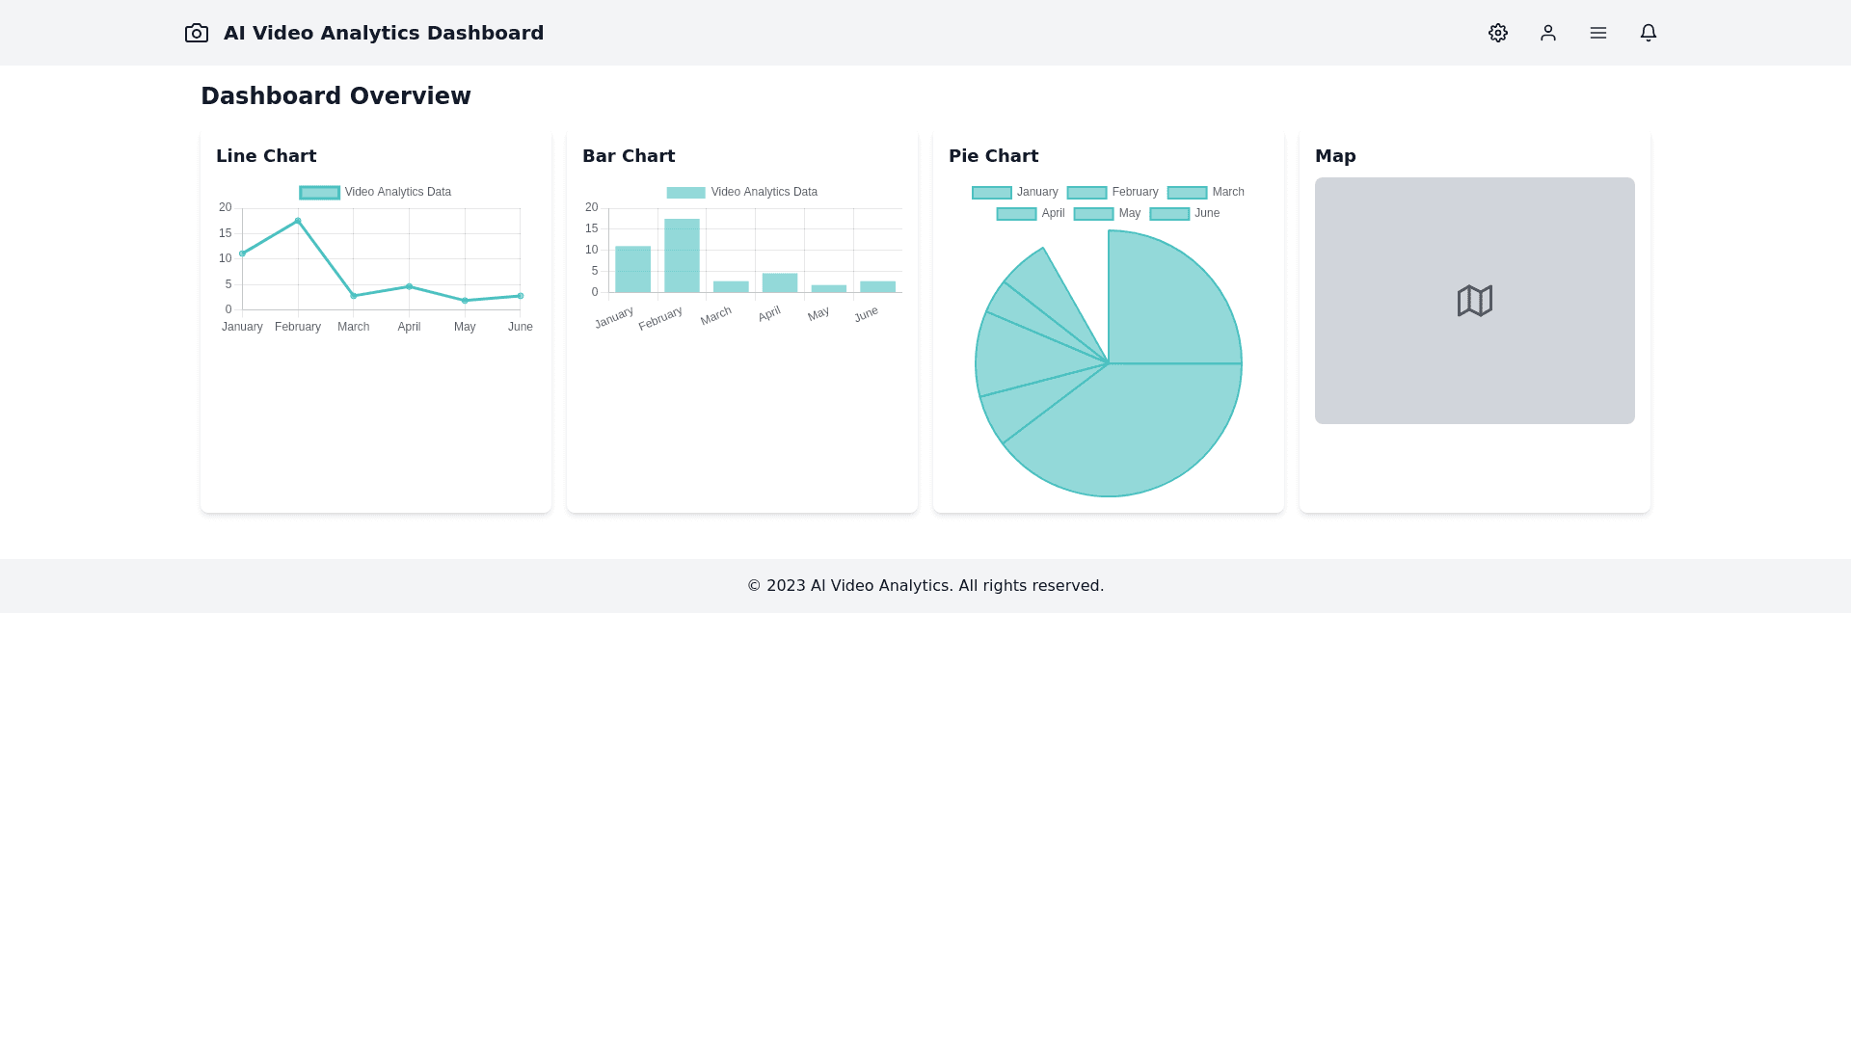Click the February peak point on line chart
This screenshot has width=1851, height=1041.
[298, 221]
